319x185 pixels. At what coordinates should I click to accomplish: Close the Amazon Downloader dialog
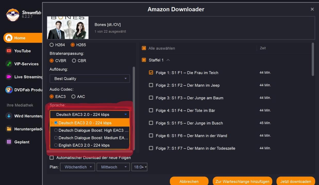point(312,9)
